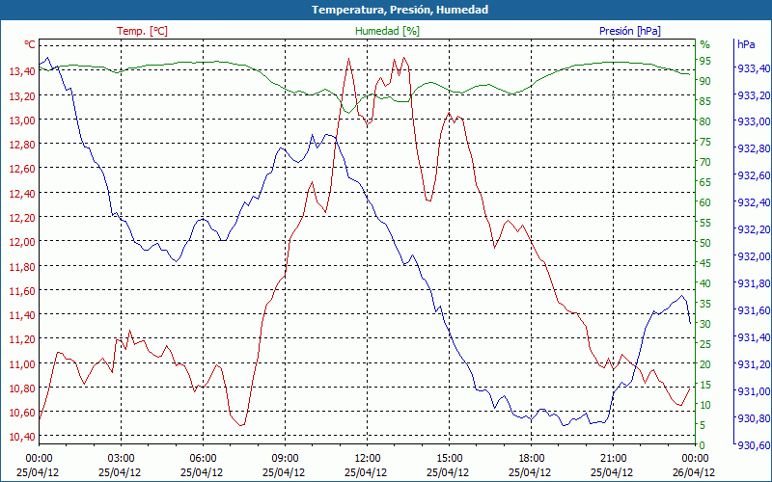Click the '11,60' temperature tick value
Screen dimensions: 772x482
[x=21, y=291]
